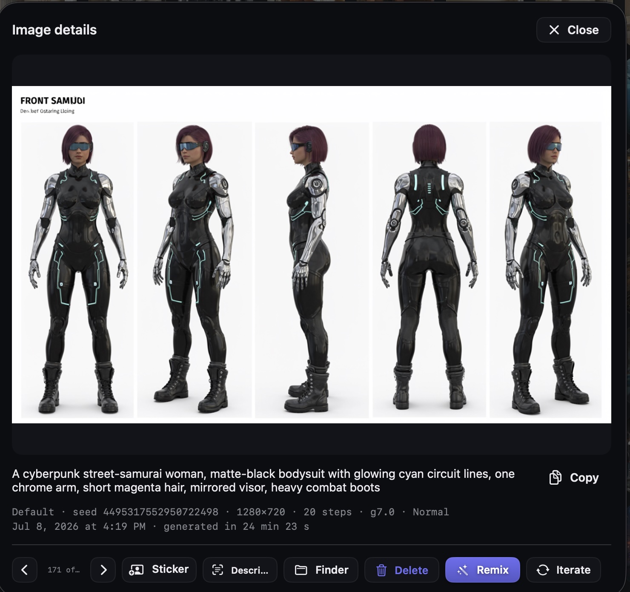Remix this image
The width and height of the screenshot is (630, 592).
483,570
